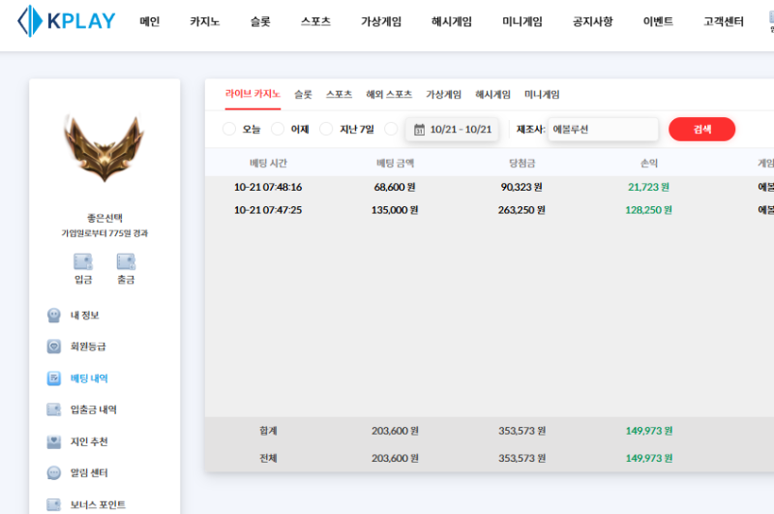774x514 pixels.
Task: Click the 입금 deposit wallet icon
Action: point(83,261)
